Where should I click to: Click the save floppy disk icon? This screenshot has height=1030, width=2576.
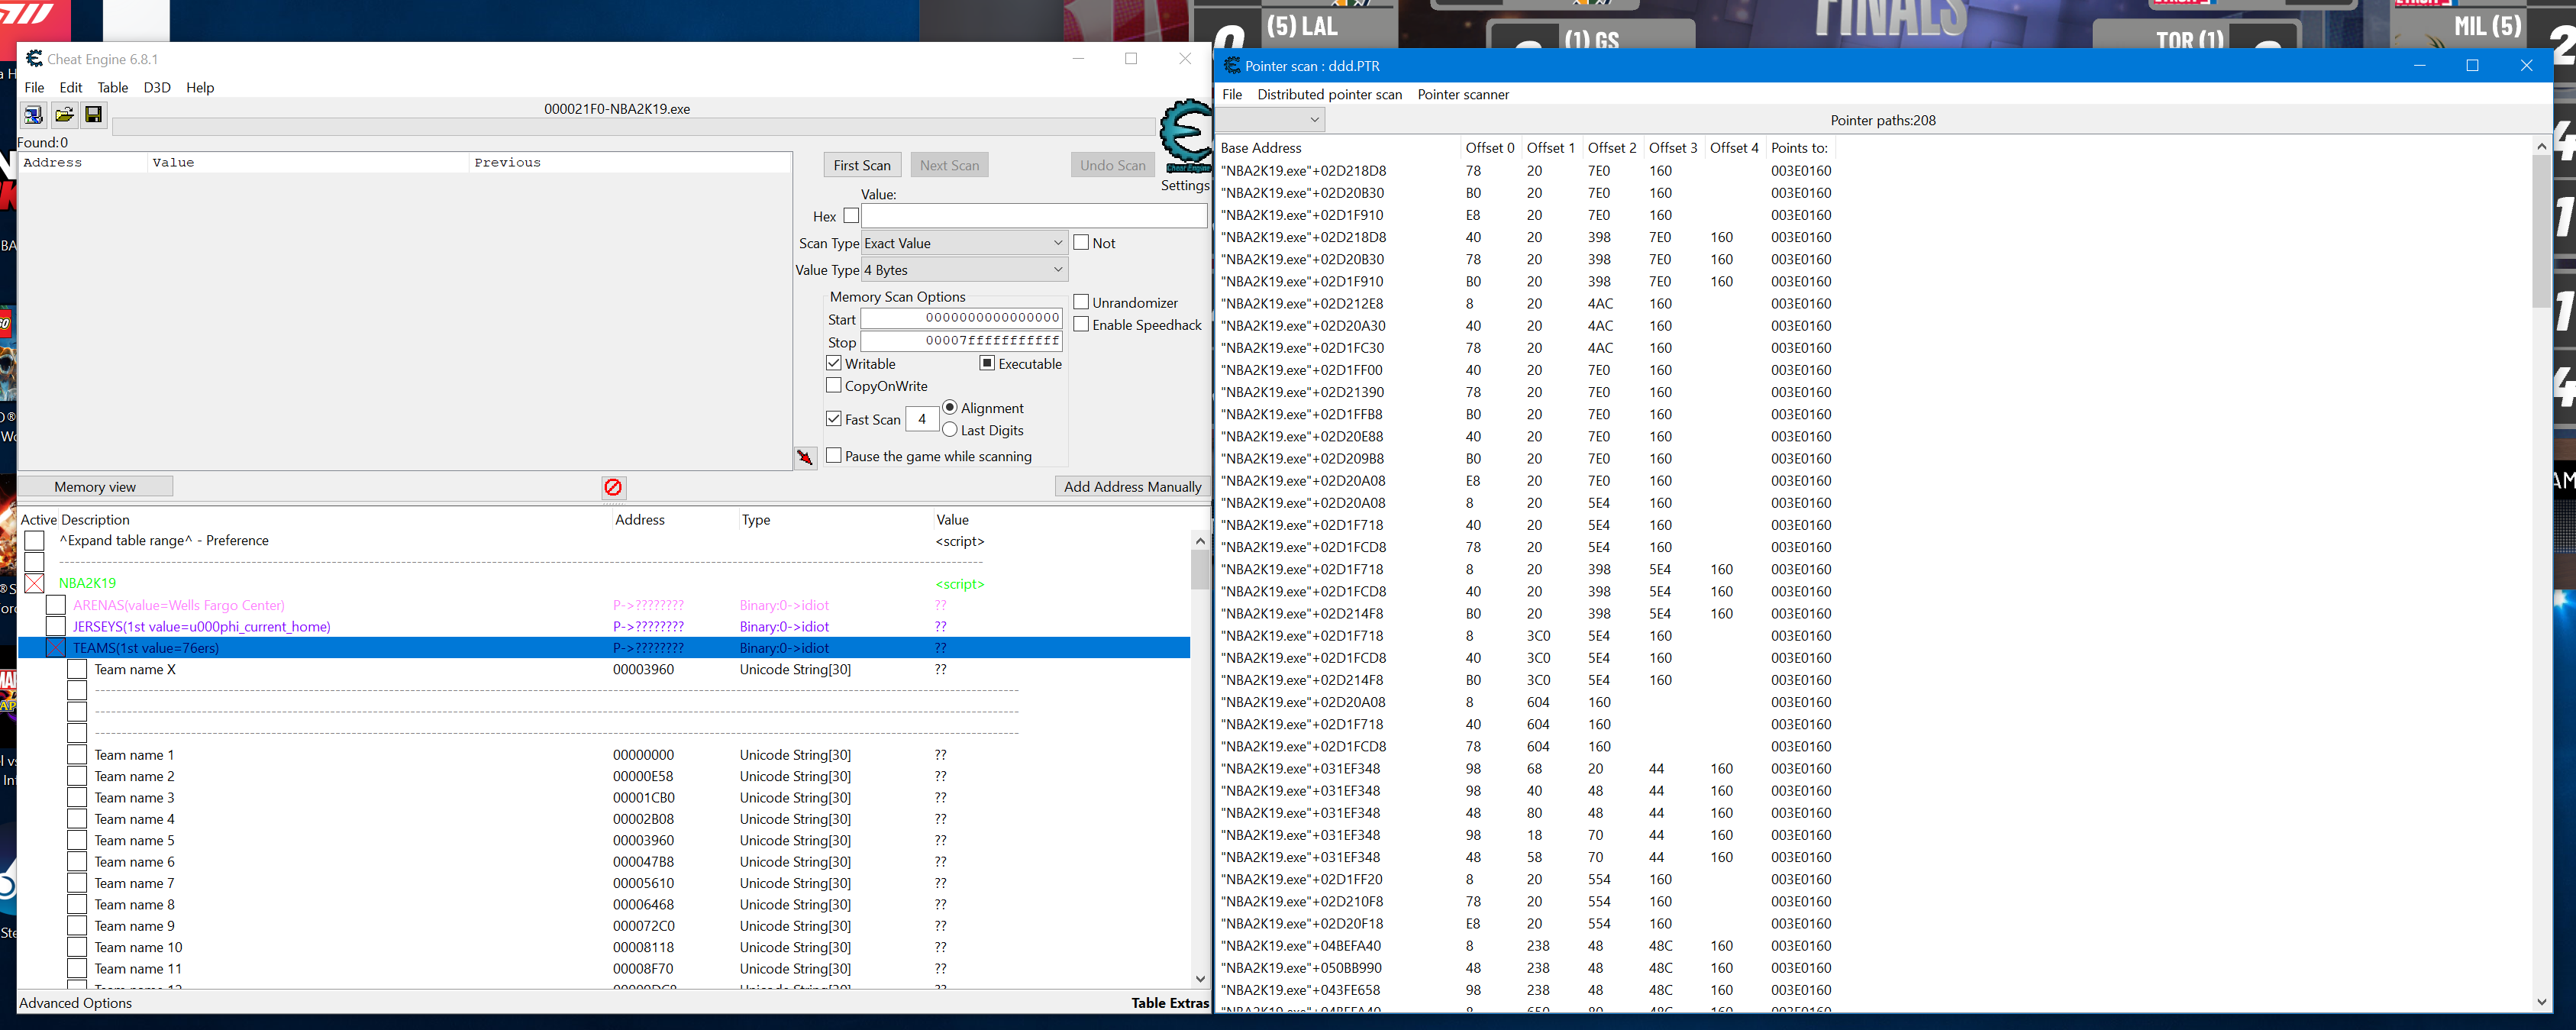coord(93,115)
